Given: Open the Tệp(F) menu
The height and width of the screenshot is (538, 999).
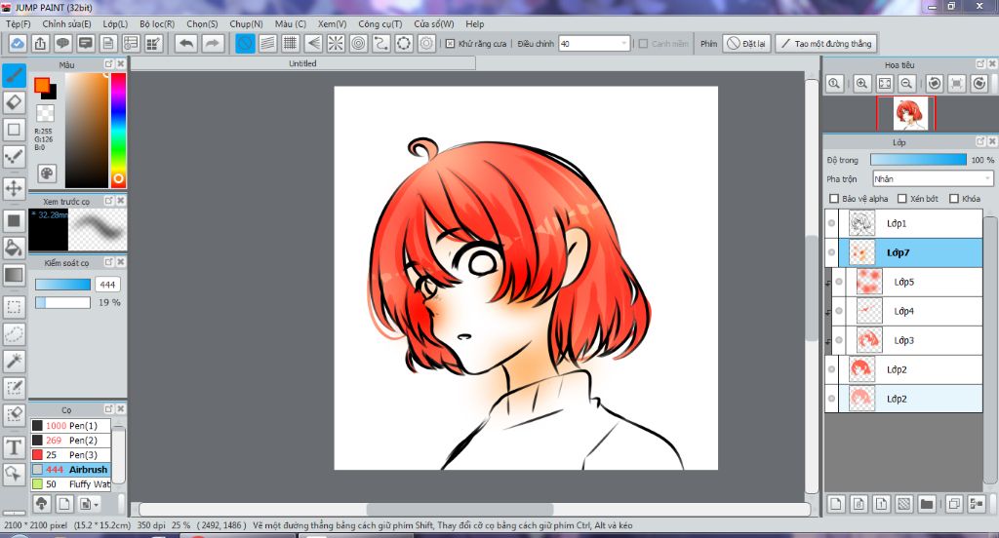Looking at the screenshot, I should (19, 23).
